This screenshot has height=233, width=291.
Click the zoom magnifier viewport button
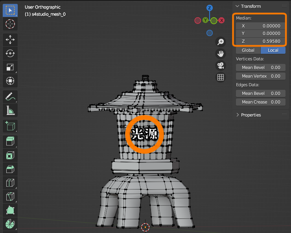(x=221, y=42)
